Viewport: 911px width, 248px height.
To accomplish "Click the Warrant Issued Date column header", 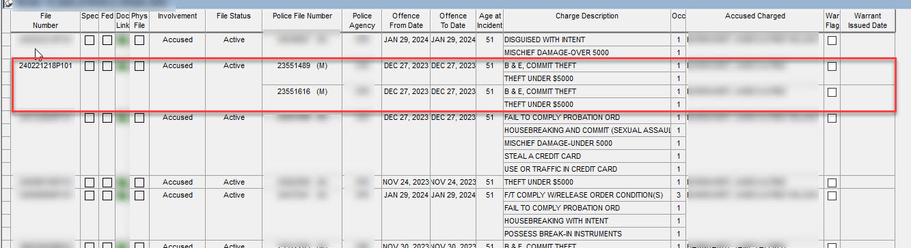I will pos(867,20).
